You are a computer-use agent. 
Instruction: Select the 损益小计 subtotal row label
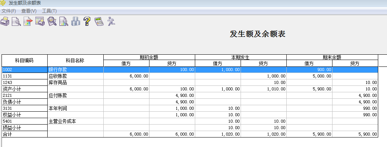[x=24, y=128]
